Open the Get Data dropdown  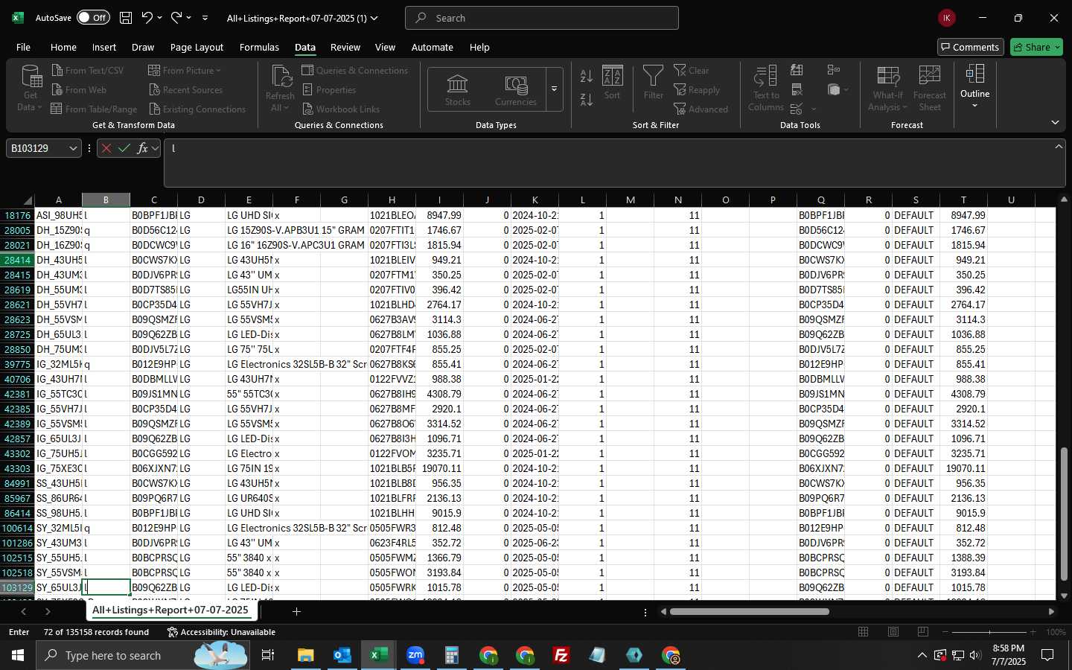tap(31, 89)
